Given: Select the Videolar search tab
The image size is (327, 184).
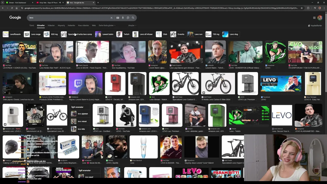Looking at the screenshot, I should click(51, 26).
